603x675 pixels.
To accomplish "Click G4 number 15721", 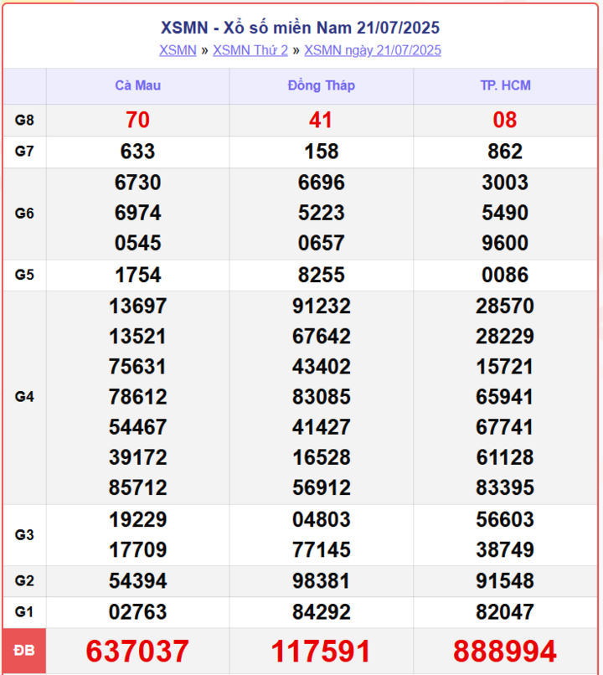I will click(505, 367).
